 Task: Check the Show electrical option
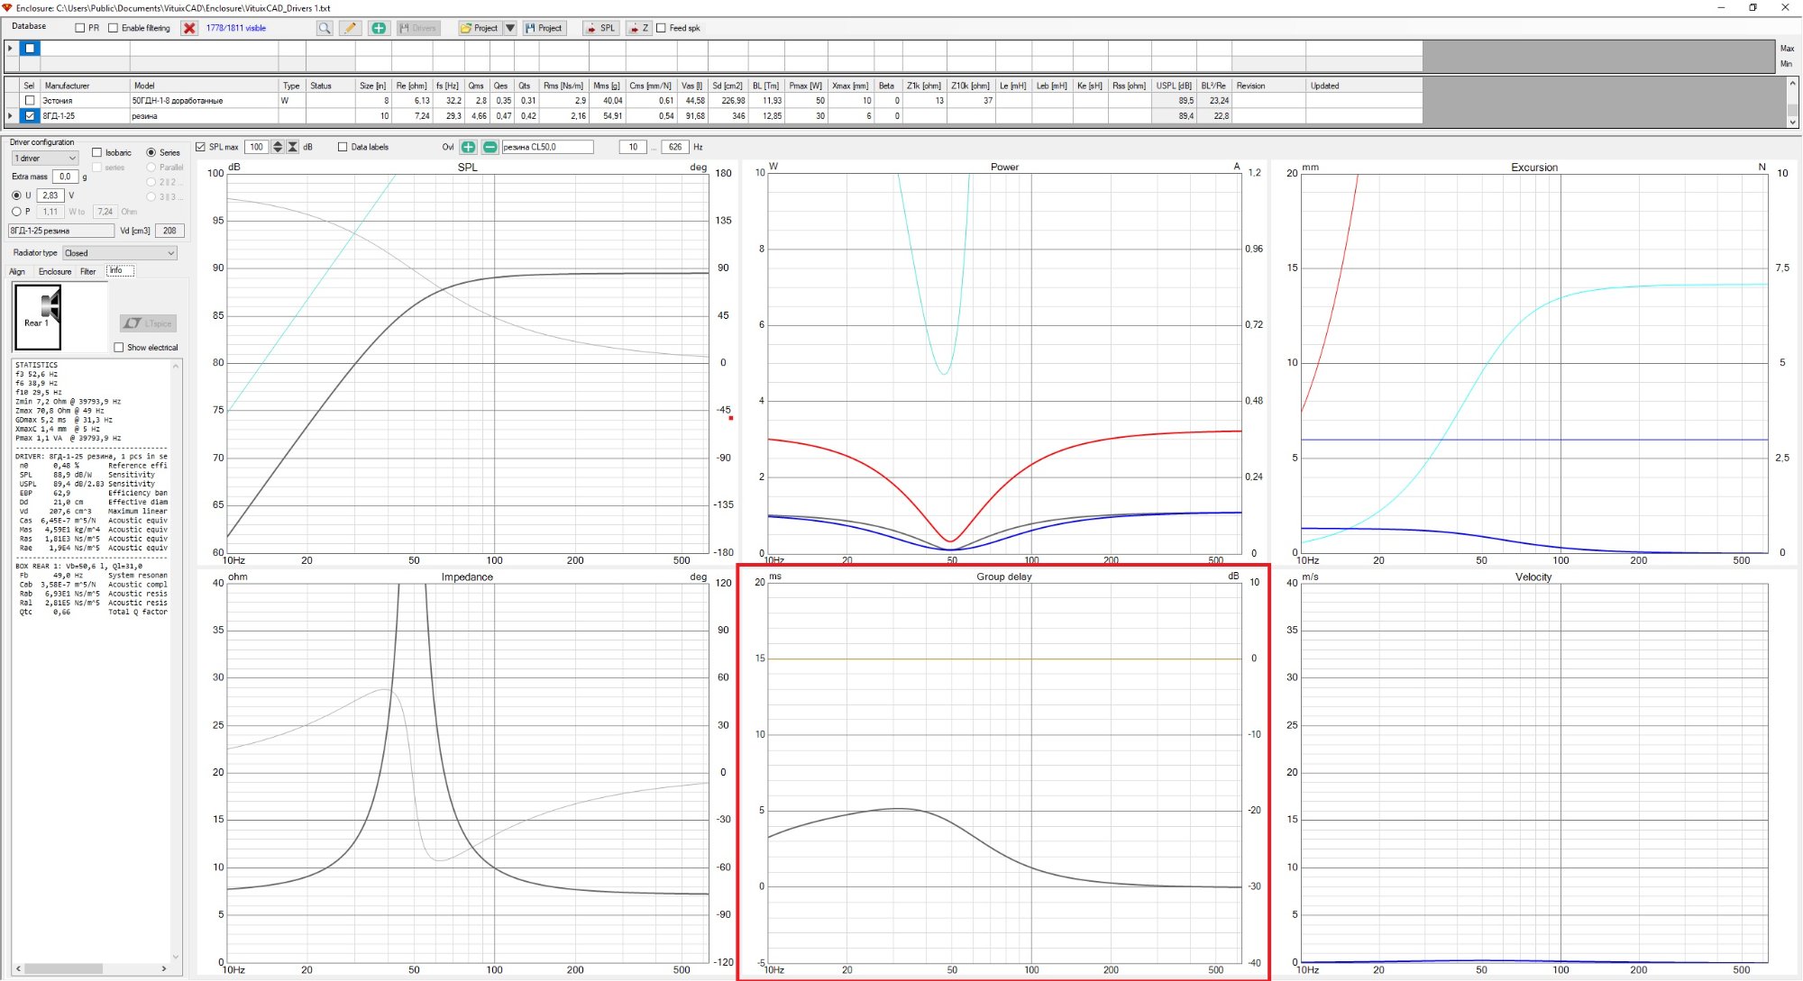(119, 348)
